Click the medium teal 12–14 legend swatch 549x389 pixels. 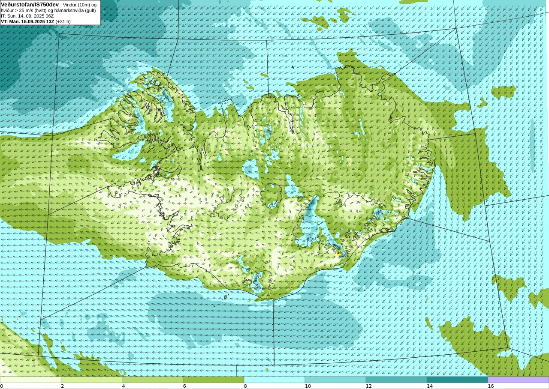coord(396,380)
